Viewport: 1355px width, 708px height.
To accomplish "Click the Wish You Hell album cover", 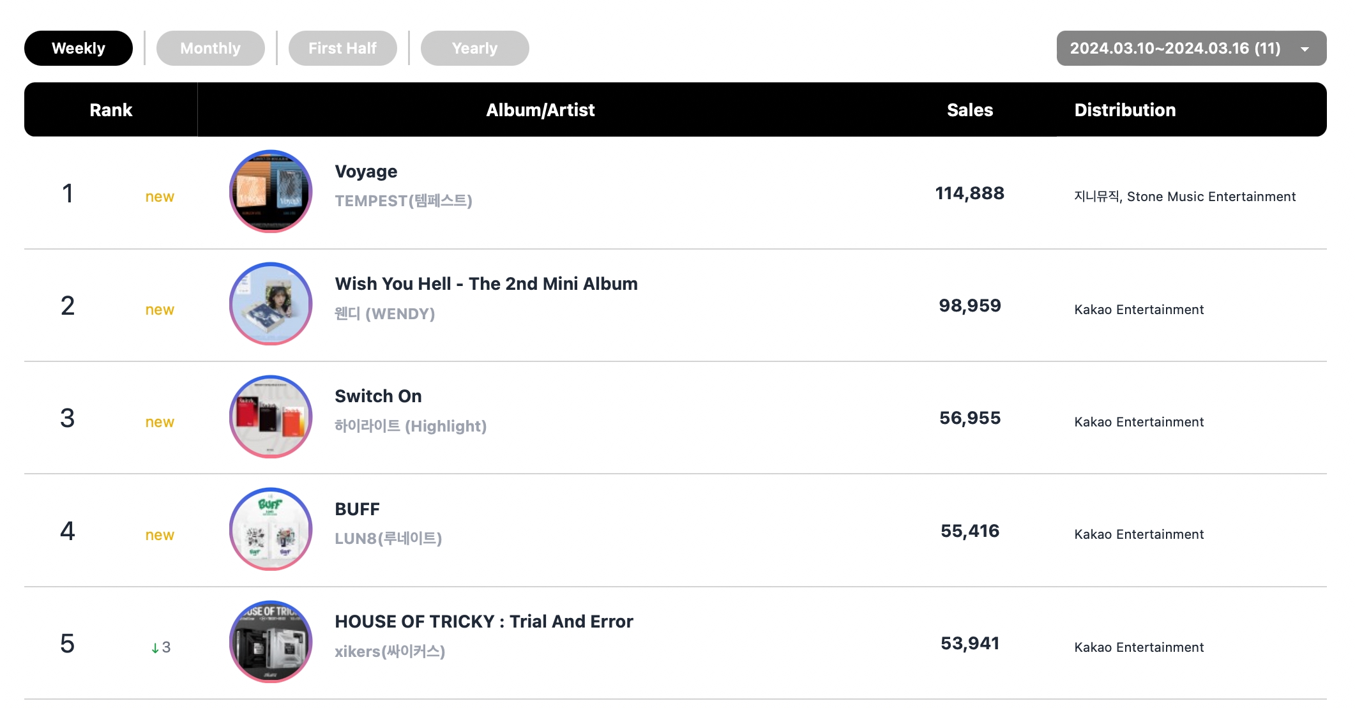I will click(x=271, y=304).
